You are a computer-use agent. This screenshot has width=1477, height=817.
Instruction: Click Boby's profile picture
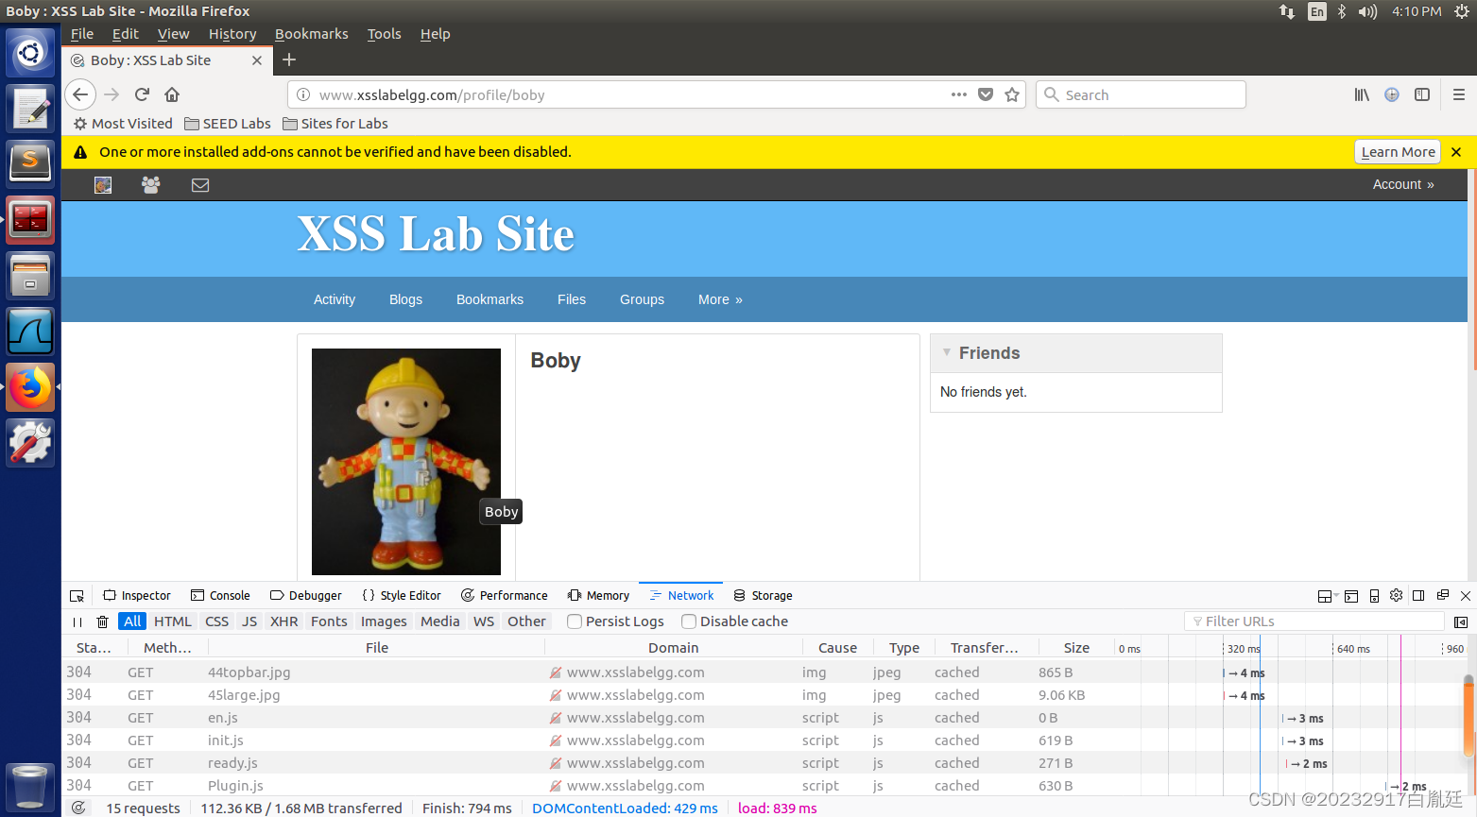pyautogui.click(x=406, y=462)
